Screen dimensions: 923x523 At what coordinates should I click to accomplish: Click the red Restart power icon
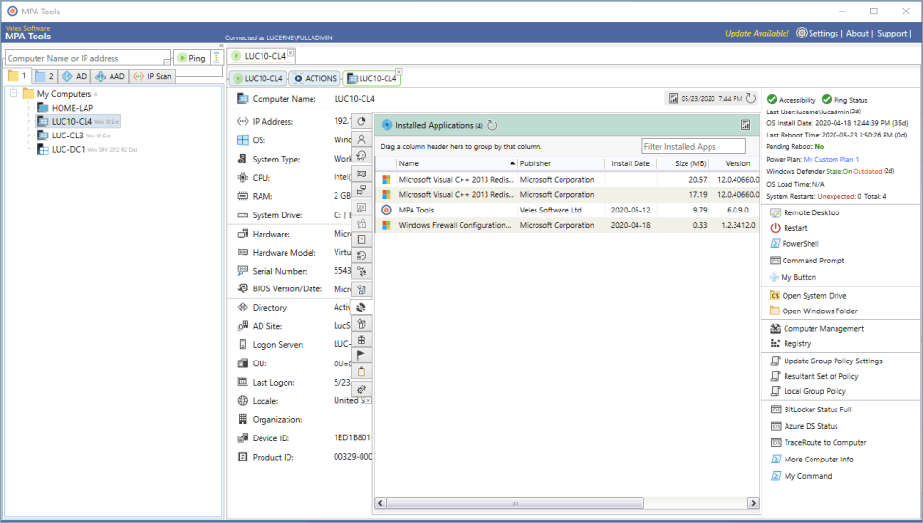[775, 228]
